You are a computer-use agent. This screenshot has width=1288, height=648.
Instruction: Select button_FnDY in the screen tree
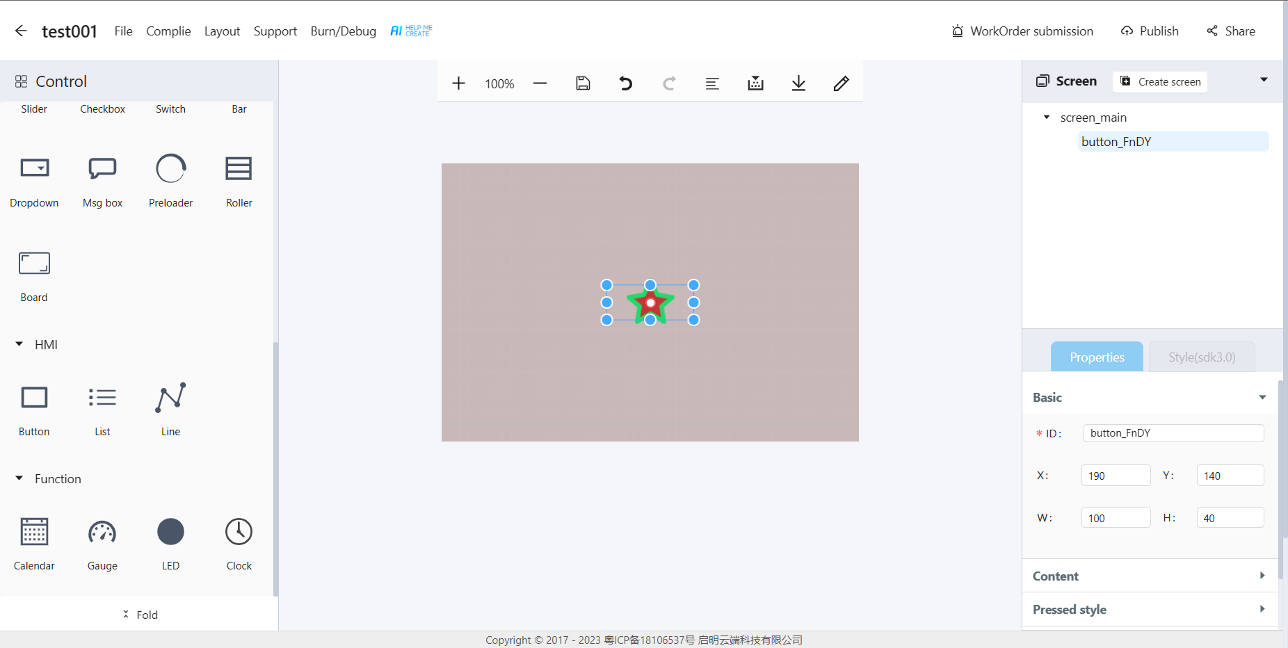(1173, 141)
